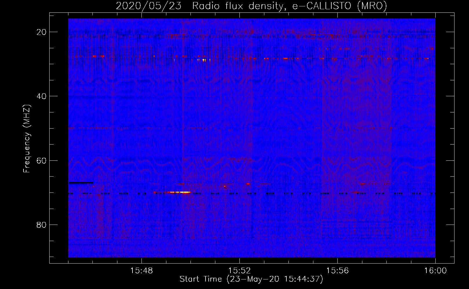Click the 15:52 time tick label

click(239, 271)
